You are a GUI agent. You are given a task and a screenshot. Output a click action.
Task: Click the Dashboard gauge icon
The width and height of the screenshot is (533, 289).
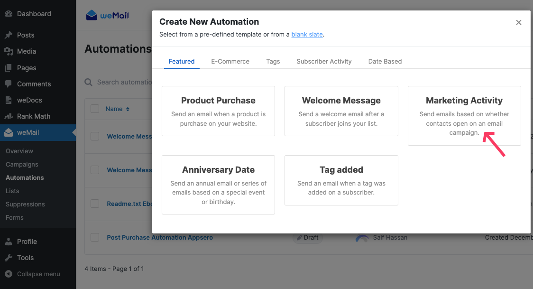pyautogui.click(x=9, y=14)
